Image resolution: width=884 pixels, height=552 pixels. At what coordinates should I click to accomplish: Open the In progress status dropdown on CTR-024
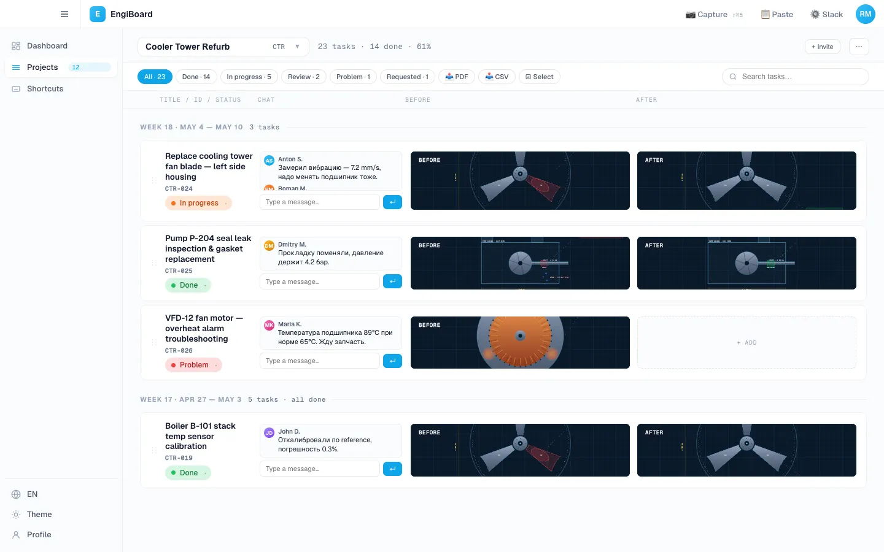click(198, 203)
